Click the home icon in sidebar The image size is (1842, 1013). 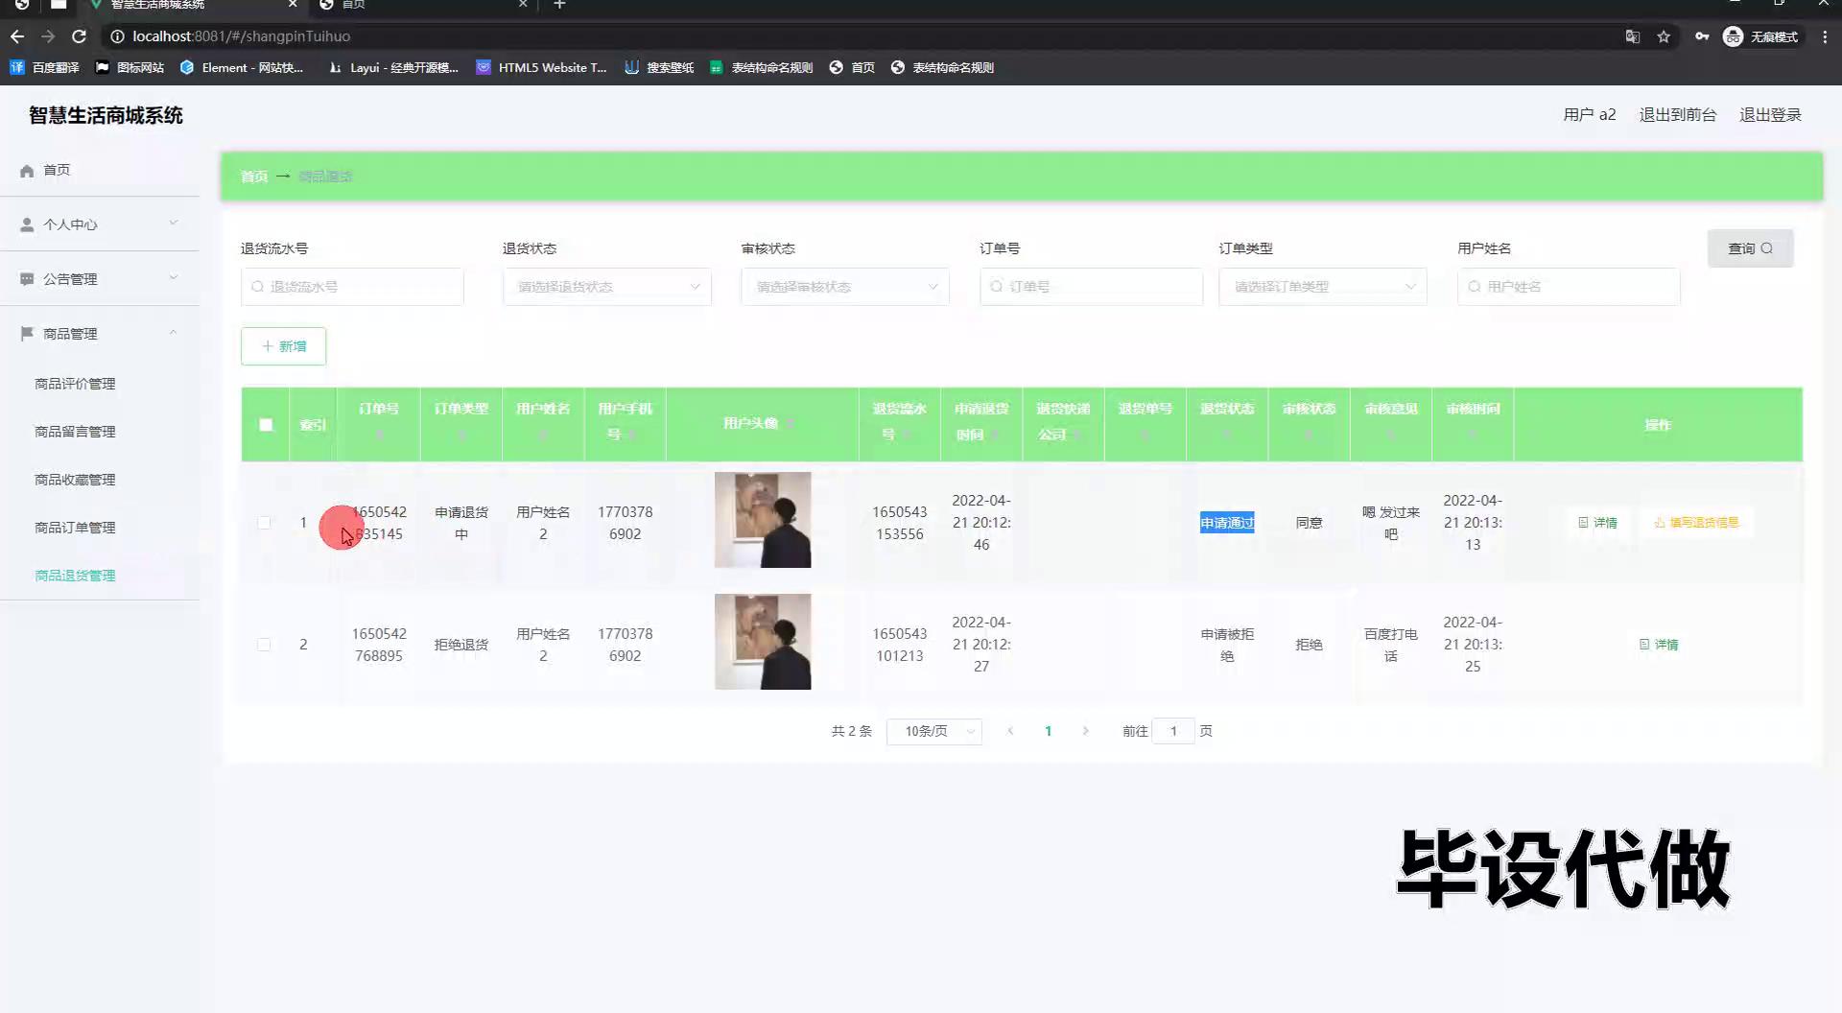click(x=27, y=171)
